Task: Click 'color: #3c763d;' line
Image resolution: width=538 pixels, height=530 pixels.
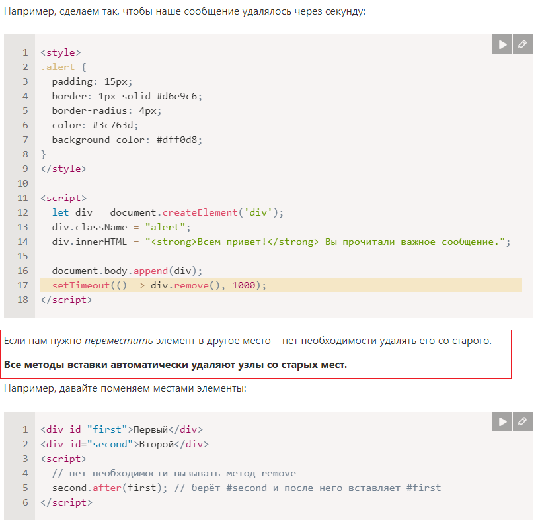Action: (x=95, y=125)
